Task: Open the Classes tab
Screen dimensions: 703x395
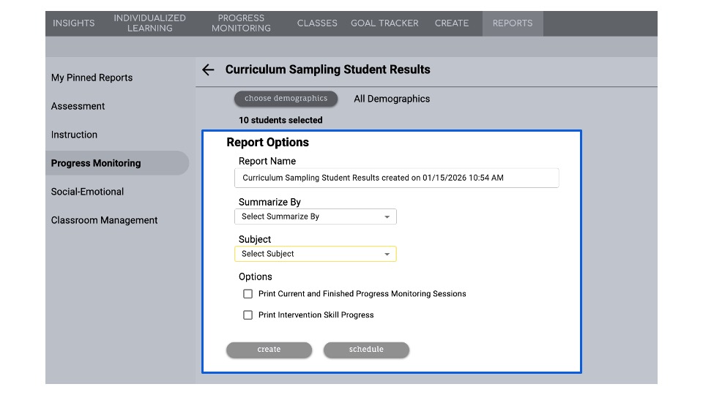Action: (x=317, y=23)
